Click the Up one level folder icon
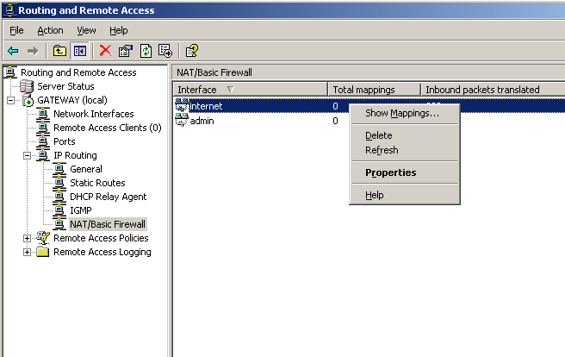The width and height of the screenshot is (565, 357). (59, 51)
